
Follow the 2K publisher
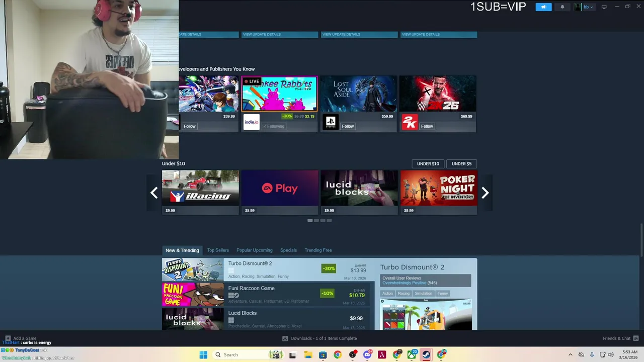coord(427,126)
